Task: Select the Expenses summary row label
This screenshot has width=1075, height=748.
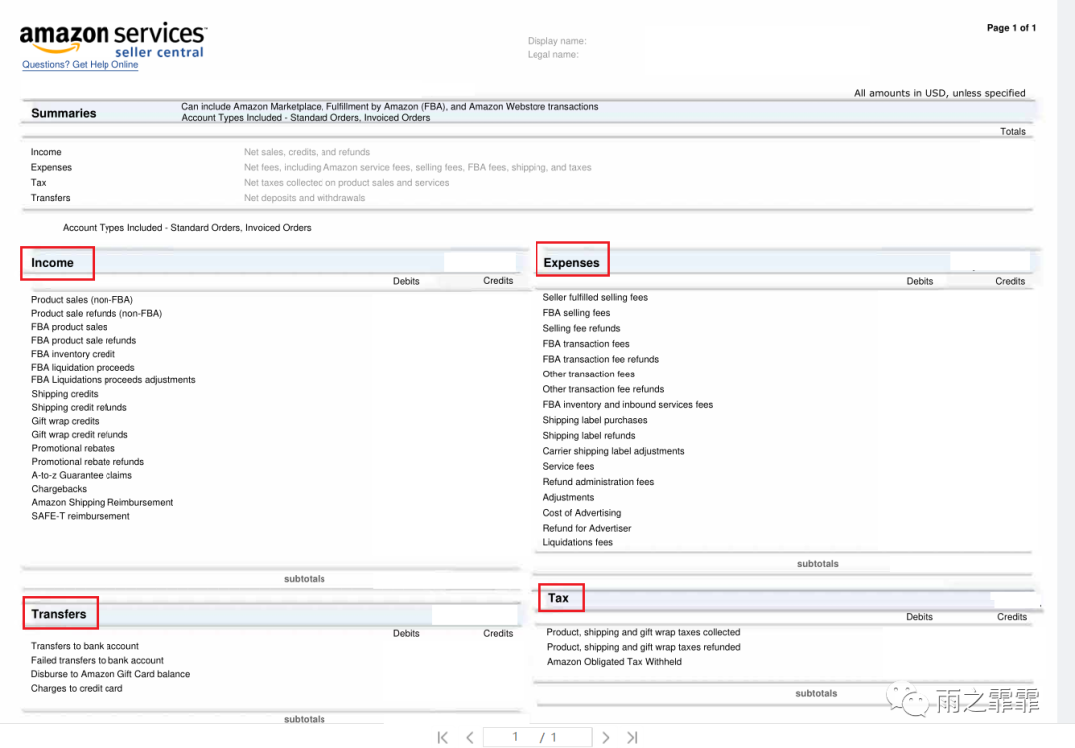Action: point(51,167)
